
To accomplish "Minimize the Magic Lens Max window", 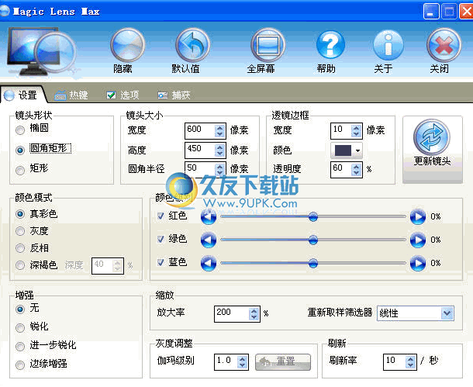I will (431, 12).
